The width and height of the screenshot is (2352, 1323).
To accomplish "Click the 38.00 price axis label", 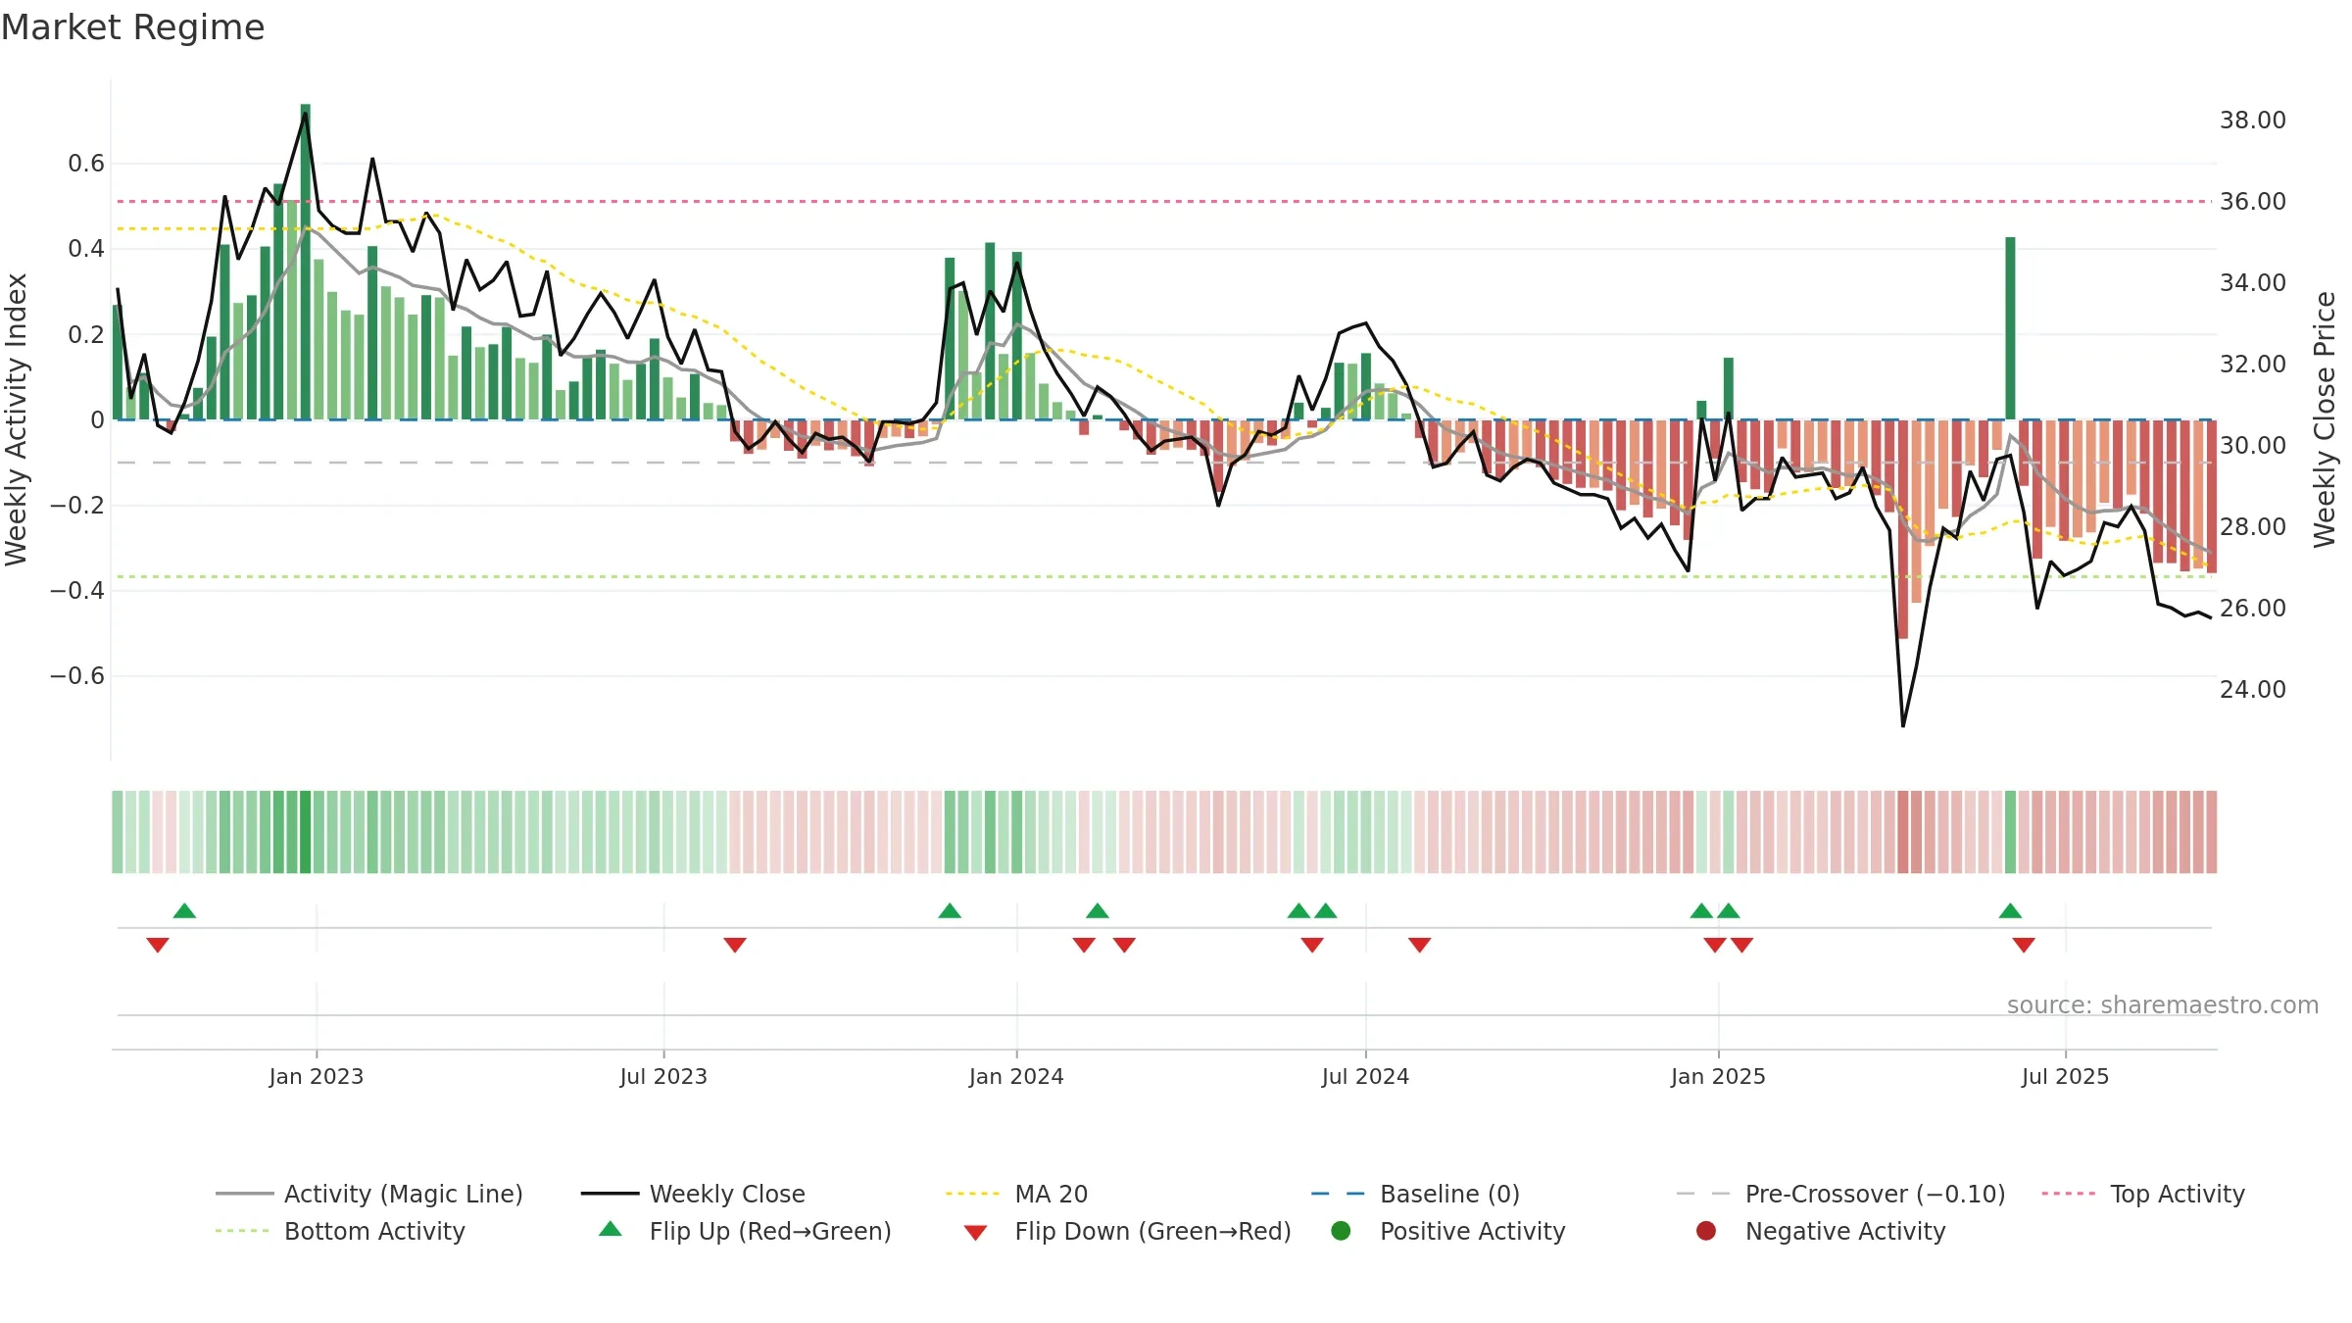I will (x=2252, y=120).
